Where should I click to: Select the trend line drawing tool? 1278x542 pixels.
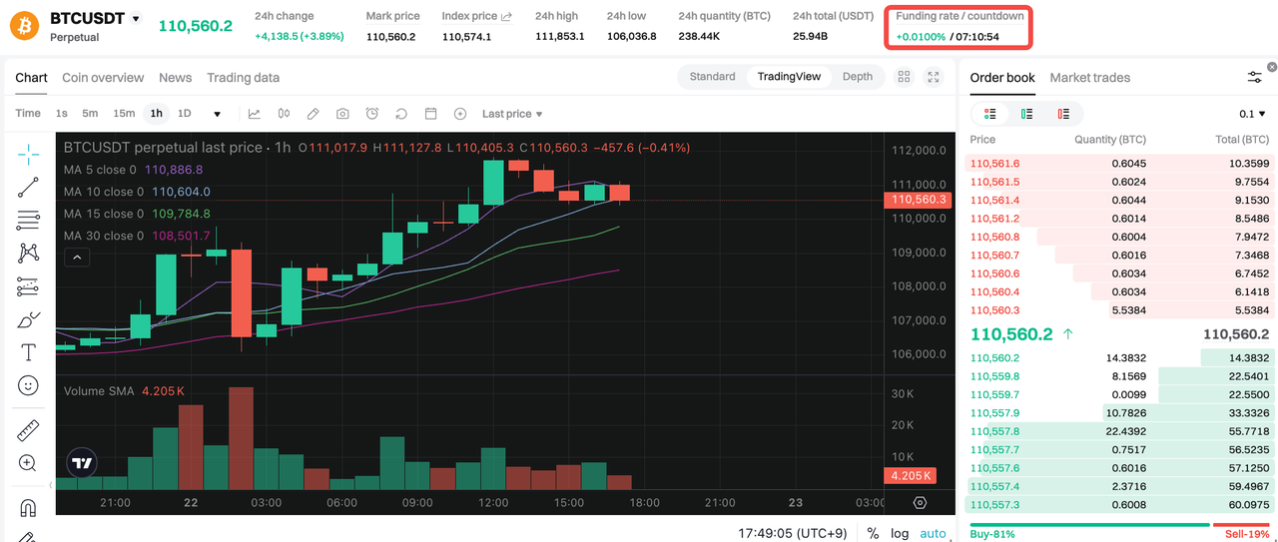28,187
